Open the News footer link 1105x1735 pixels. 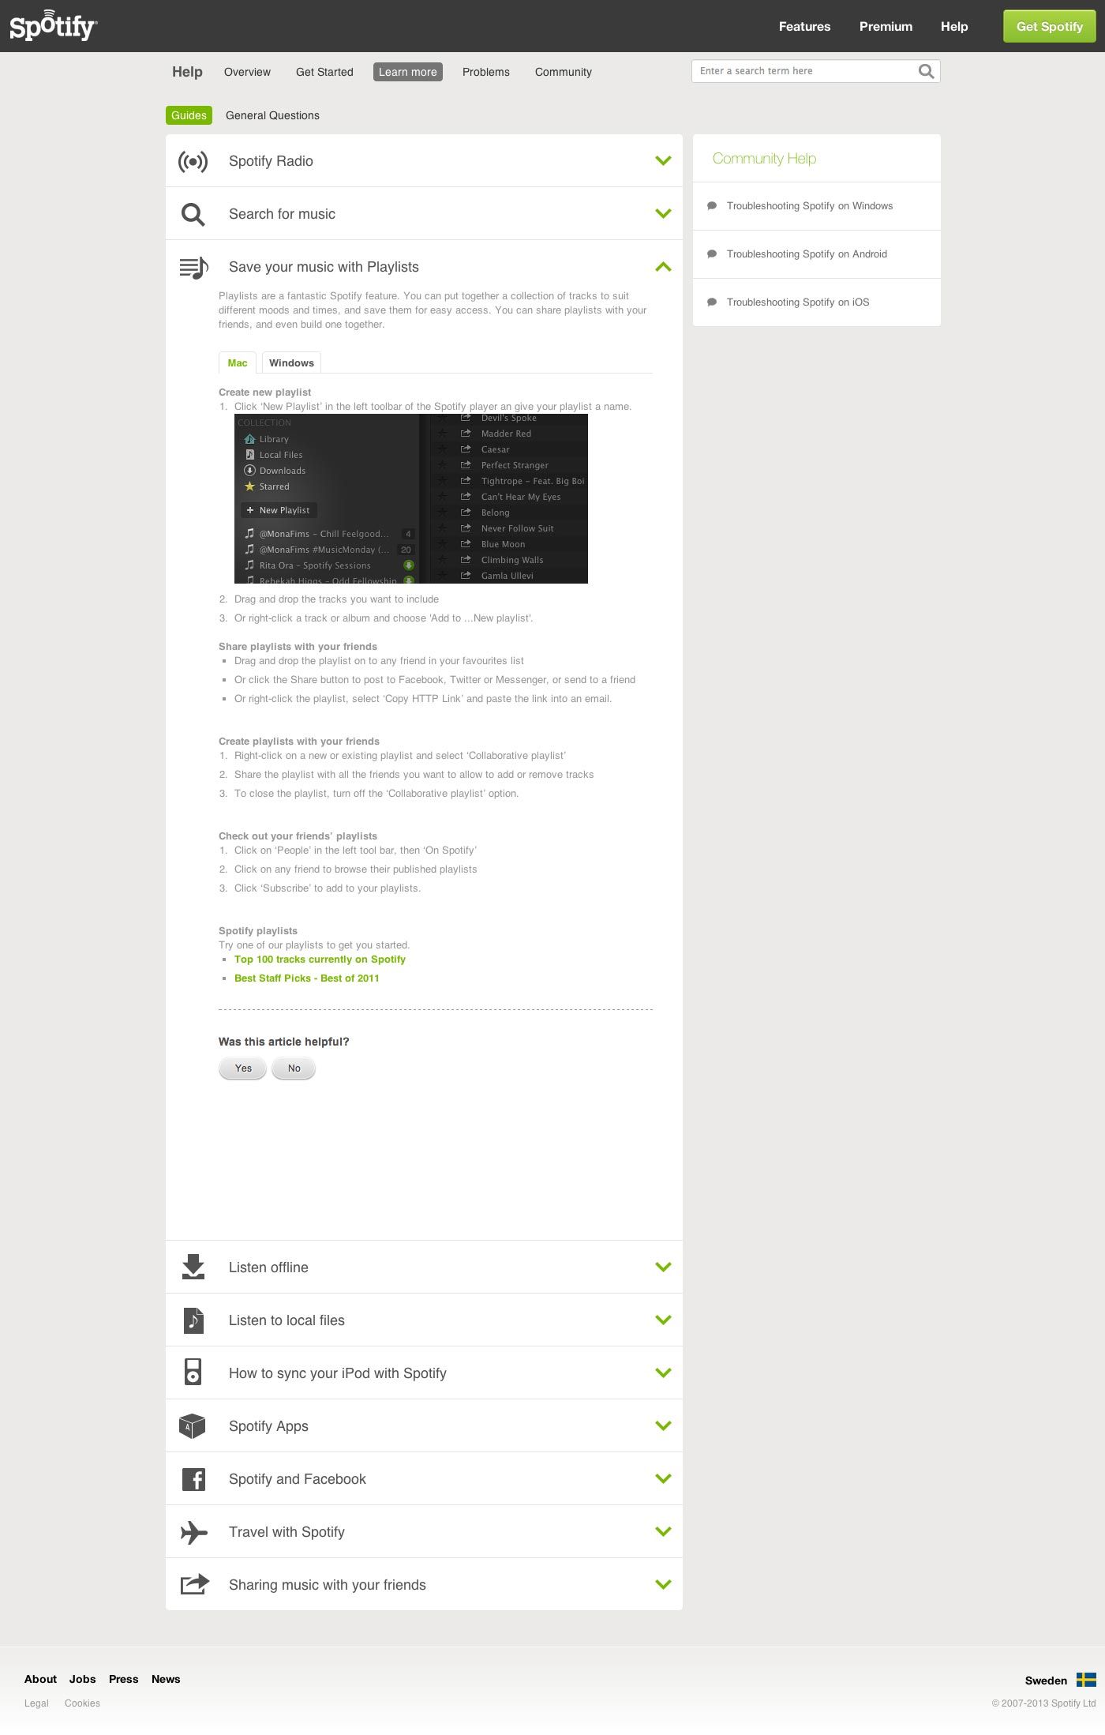(166, 1679)
